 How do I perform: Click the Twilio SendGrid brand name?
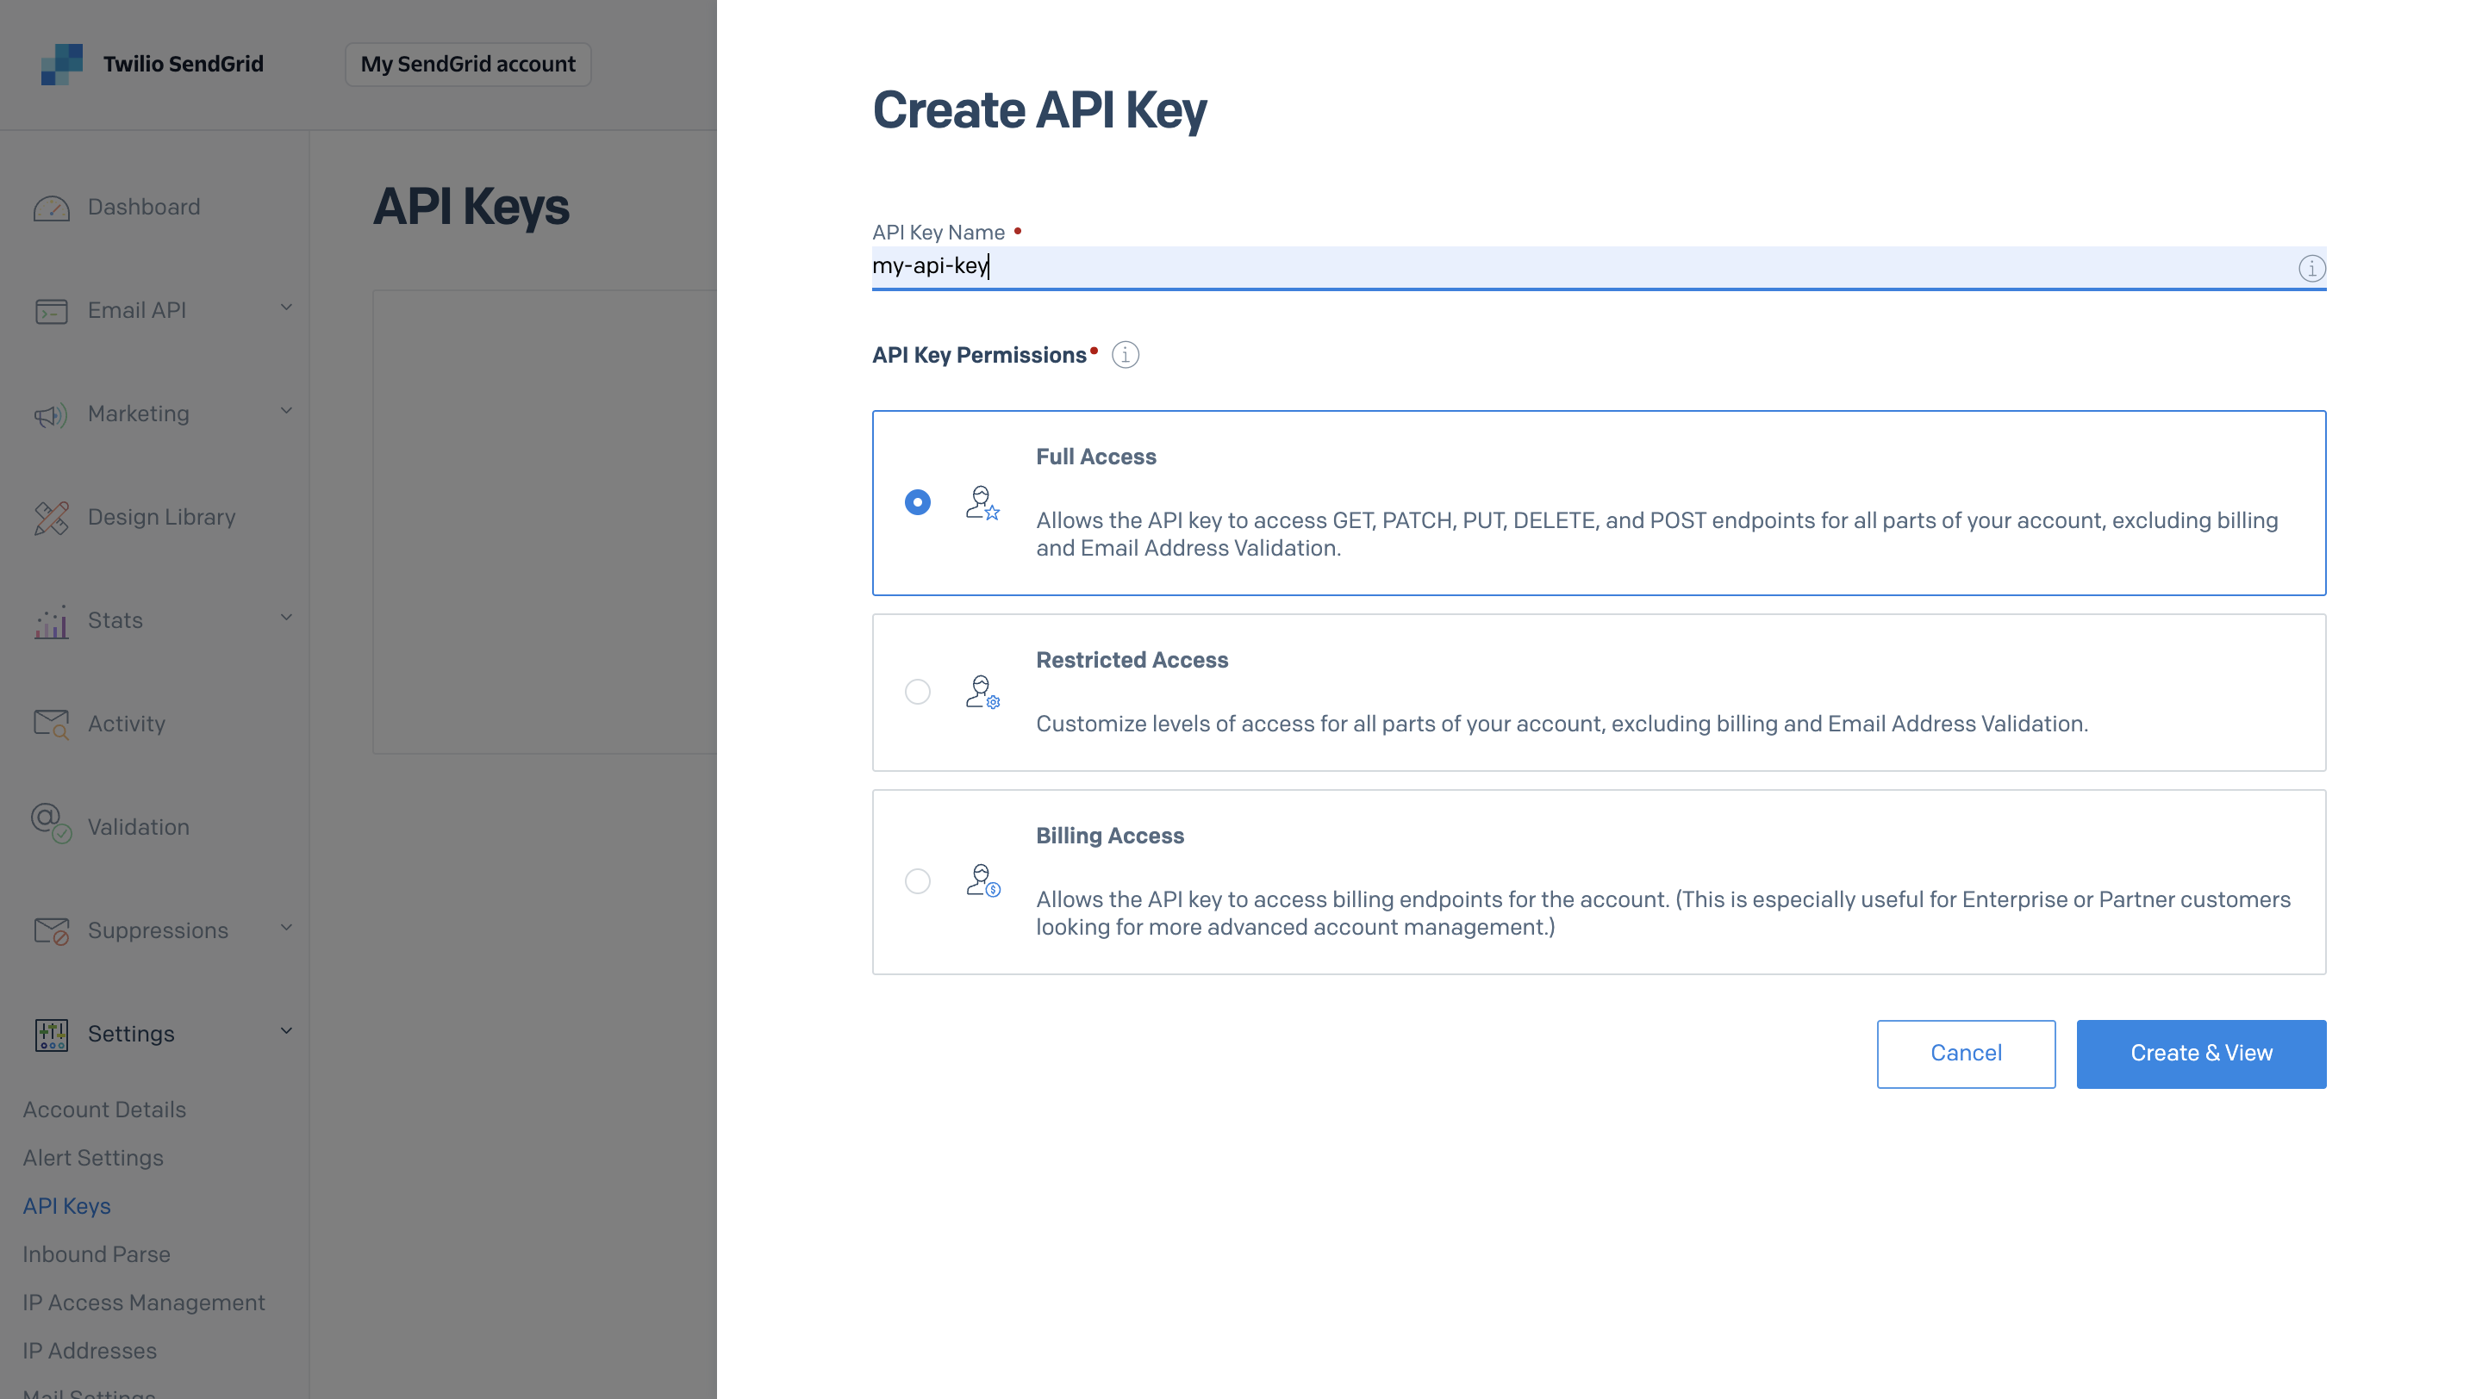[x=183, y=64]
